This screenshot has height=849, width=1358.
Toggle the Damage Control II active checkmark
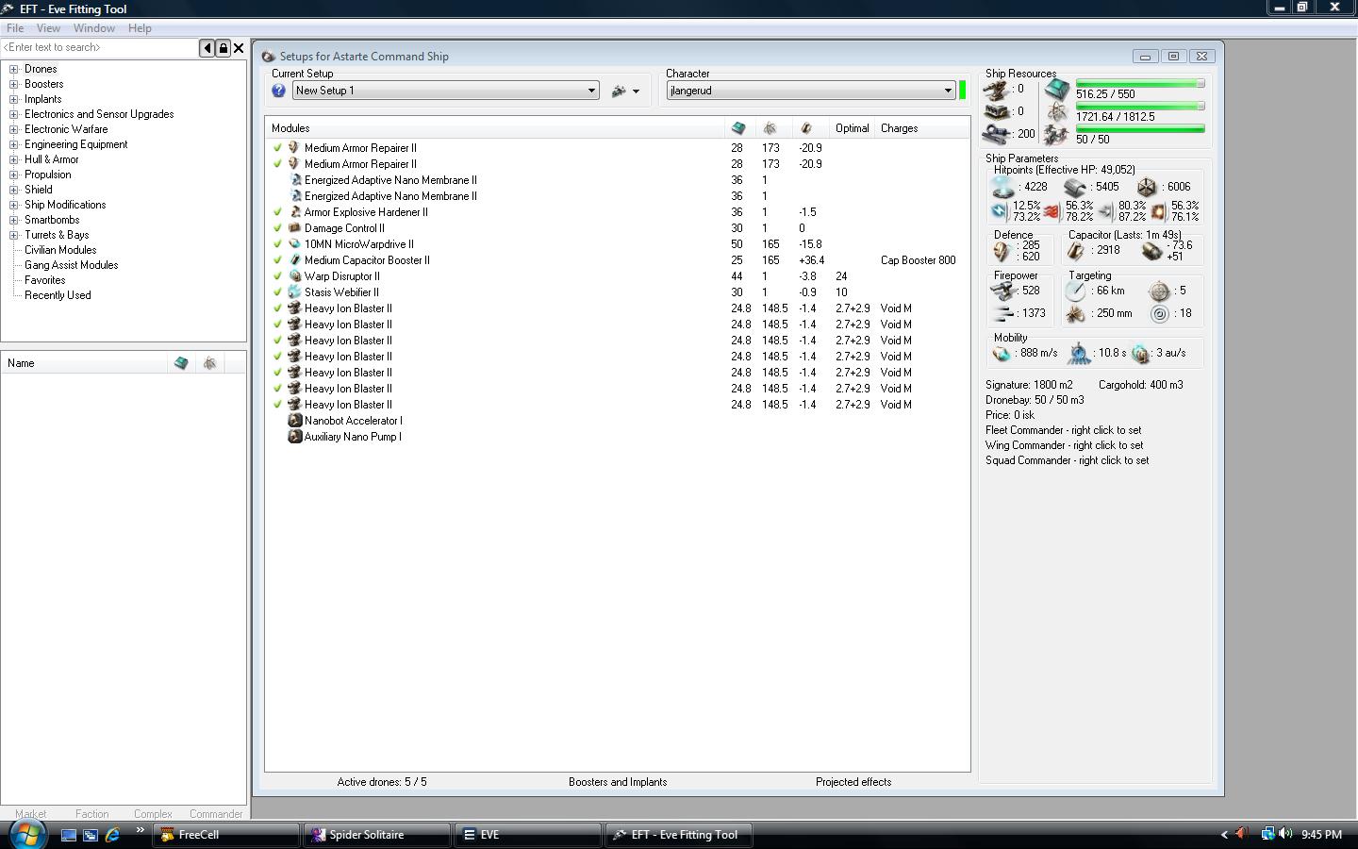coord(277,228)
